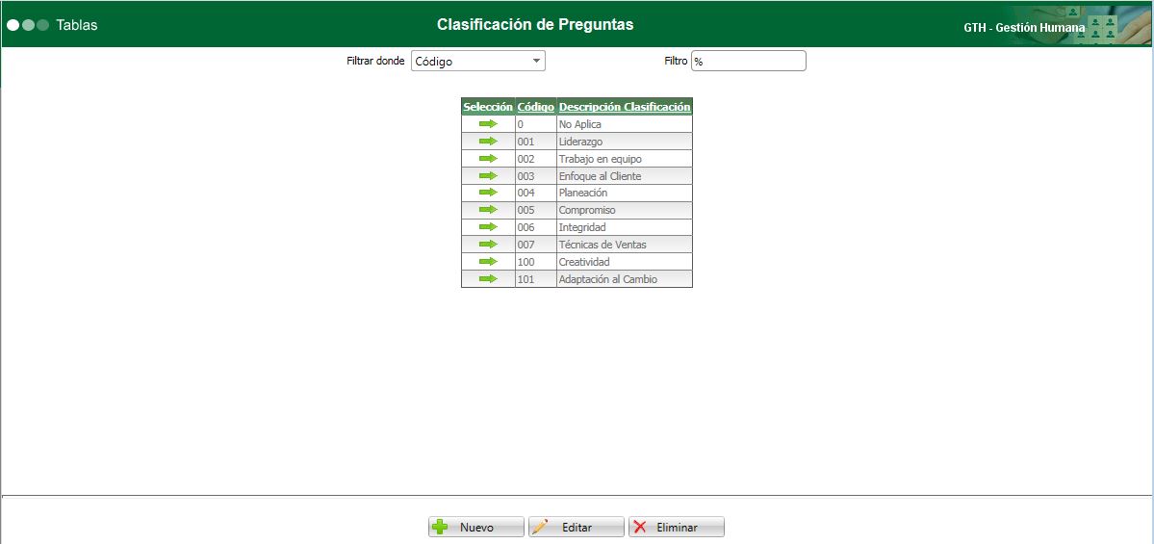This screenshot has width=1154, height=544.
Task: Click the code cell 101
Action: tap(536, 279)
